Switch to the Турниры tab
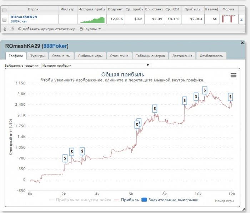This screenshot has width=250, height=213. tap(37, 56)
